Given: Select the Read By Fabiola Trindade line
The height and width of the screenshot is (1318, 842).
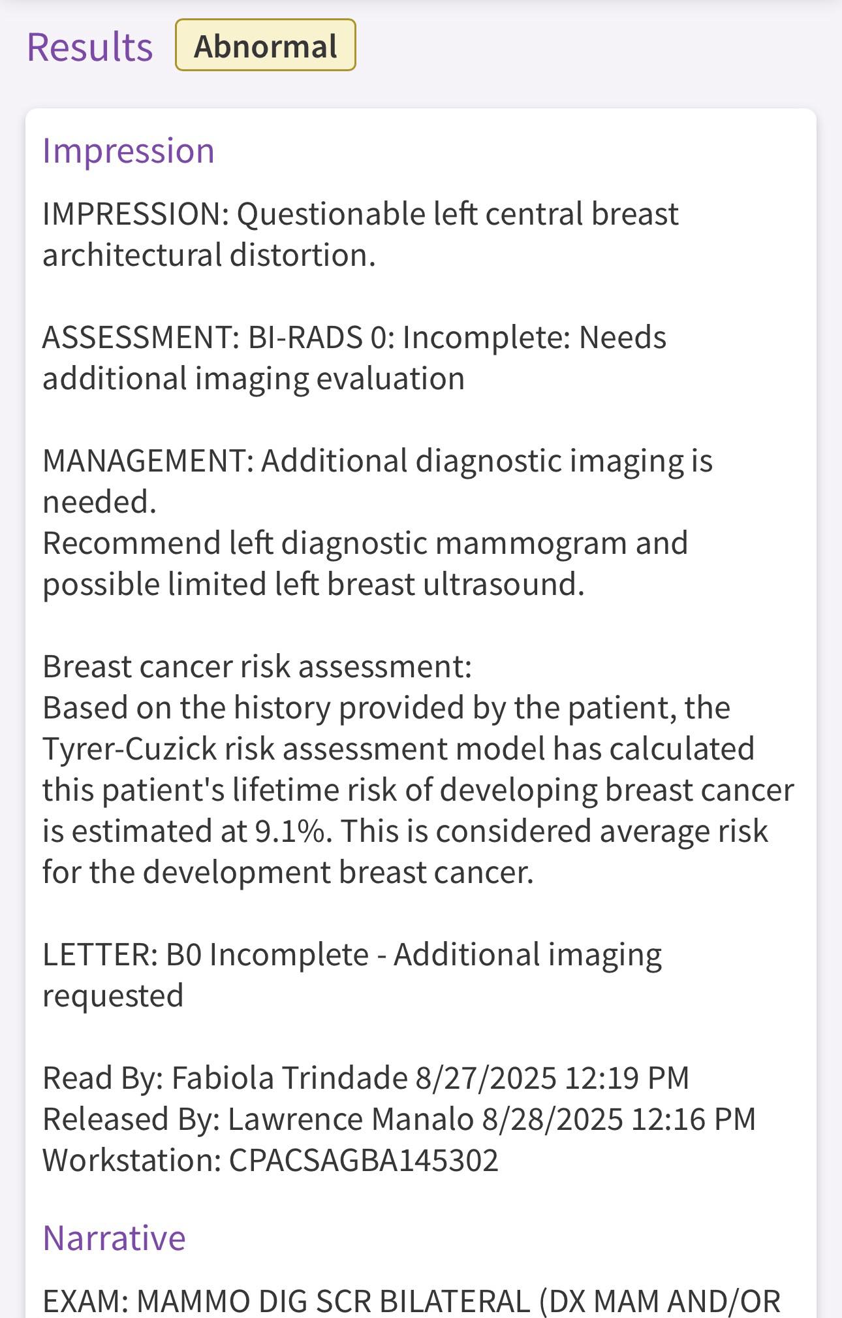Looking at the screenshot, I should click(x=366, y=1078).
